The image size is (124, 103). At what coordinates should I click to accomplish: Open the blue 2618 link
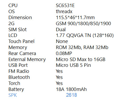(x=71, y=95)
